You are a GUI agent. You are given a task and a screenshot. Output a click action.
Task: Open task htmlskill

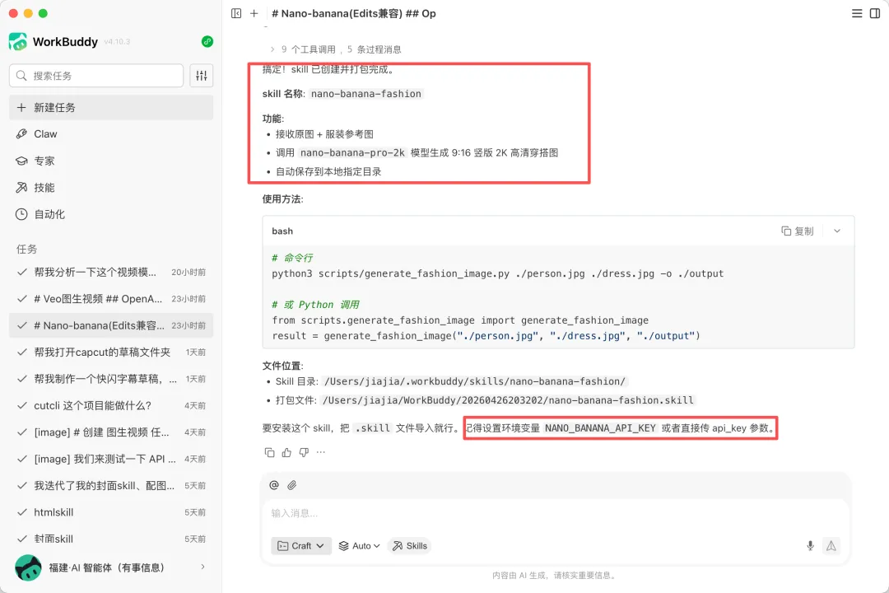[111, 511]
